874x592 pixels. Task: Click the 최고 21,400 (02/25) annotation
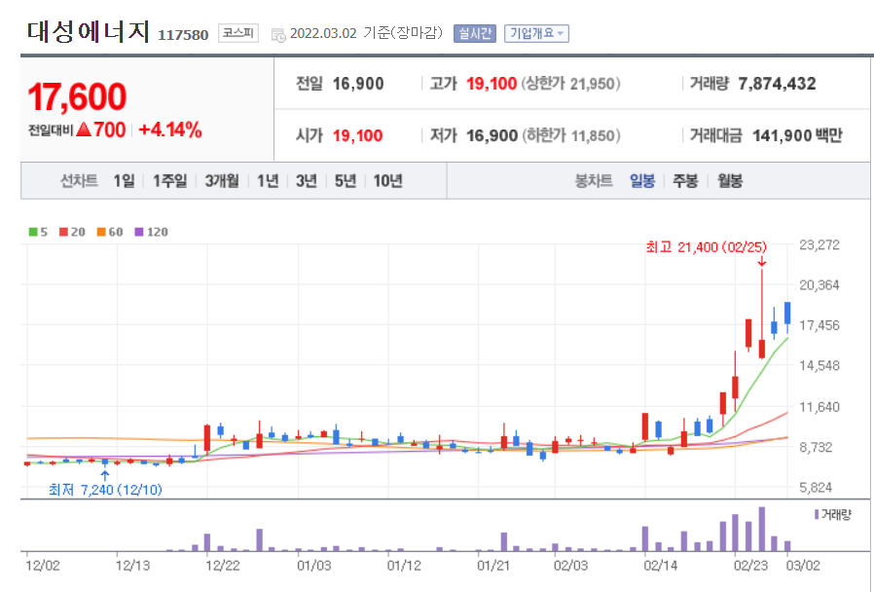[707, 247]
